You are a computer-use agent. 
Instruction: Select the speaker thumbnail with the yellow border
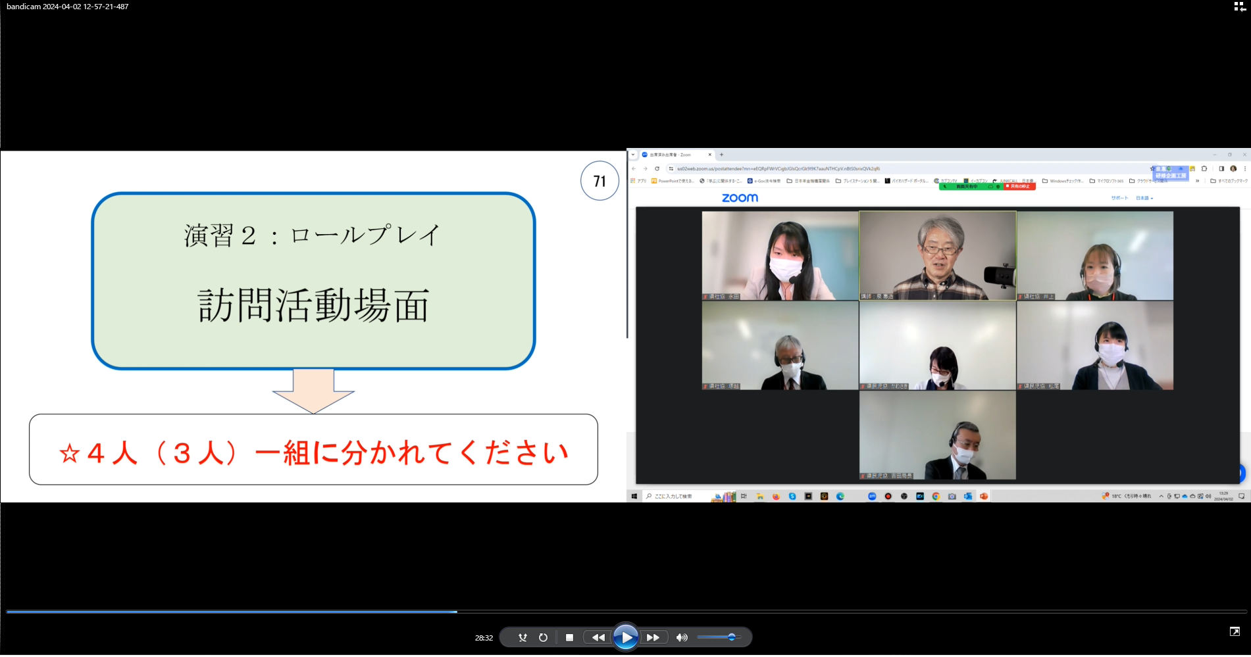938,255
